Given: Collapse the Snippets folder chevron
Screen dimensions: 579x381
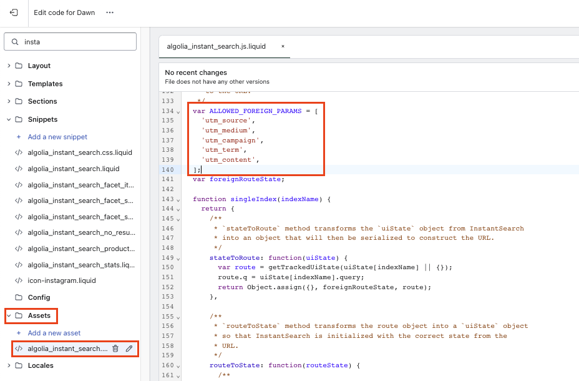Looking at the screenshot, I should [9, 119].
